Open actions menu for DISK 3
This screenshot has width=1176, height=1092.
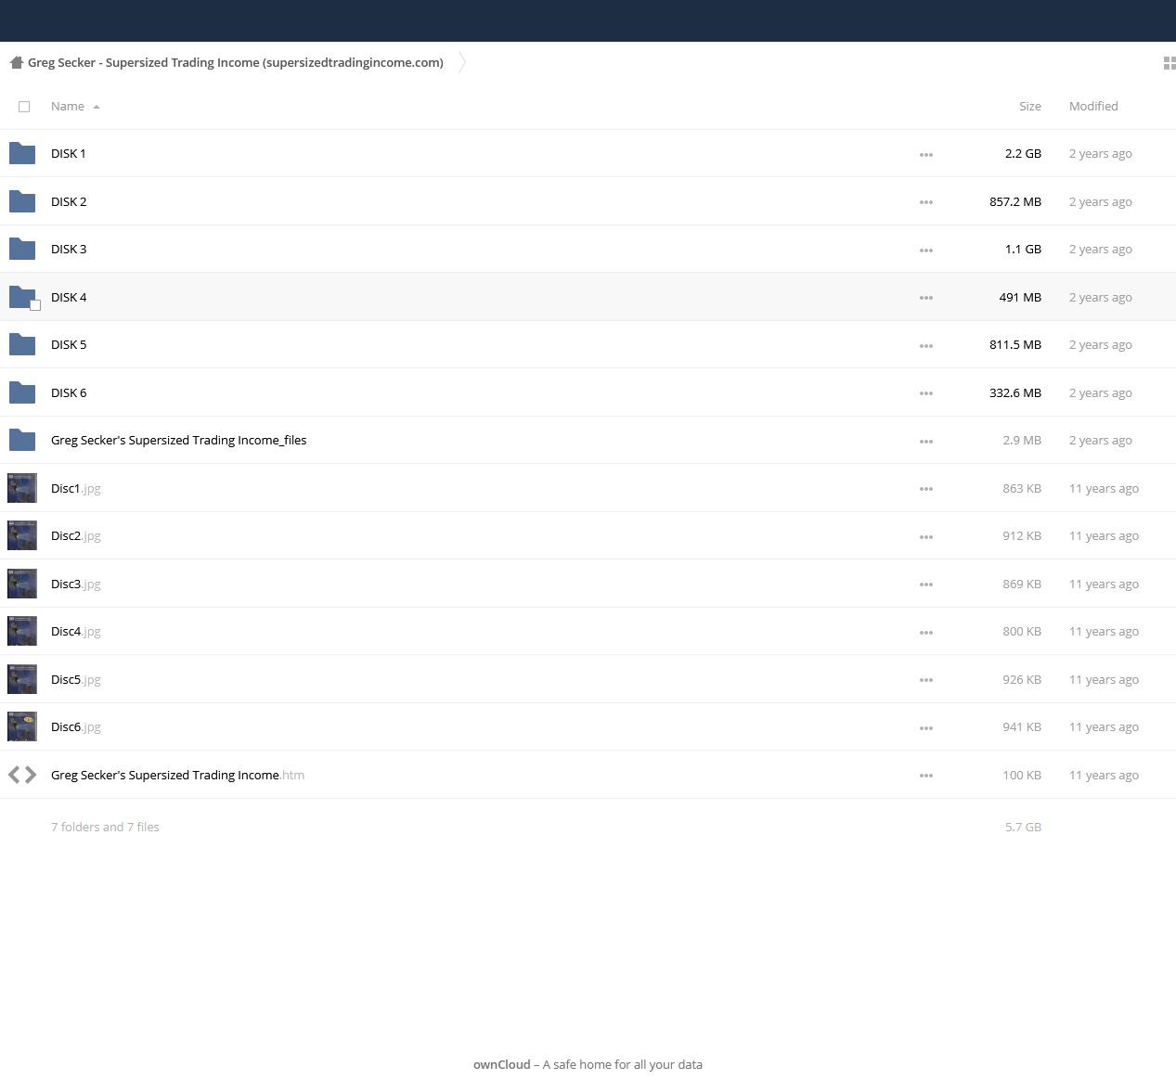click(x=926, y=251)
